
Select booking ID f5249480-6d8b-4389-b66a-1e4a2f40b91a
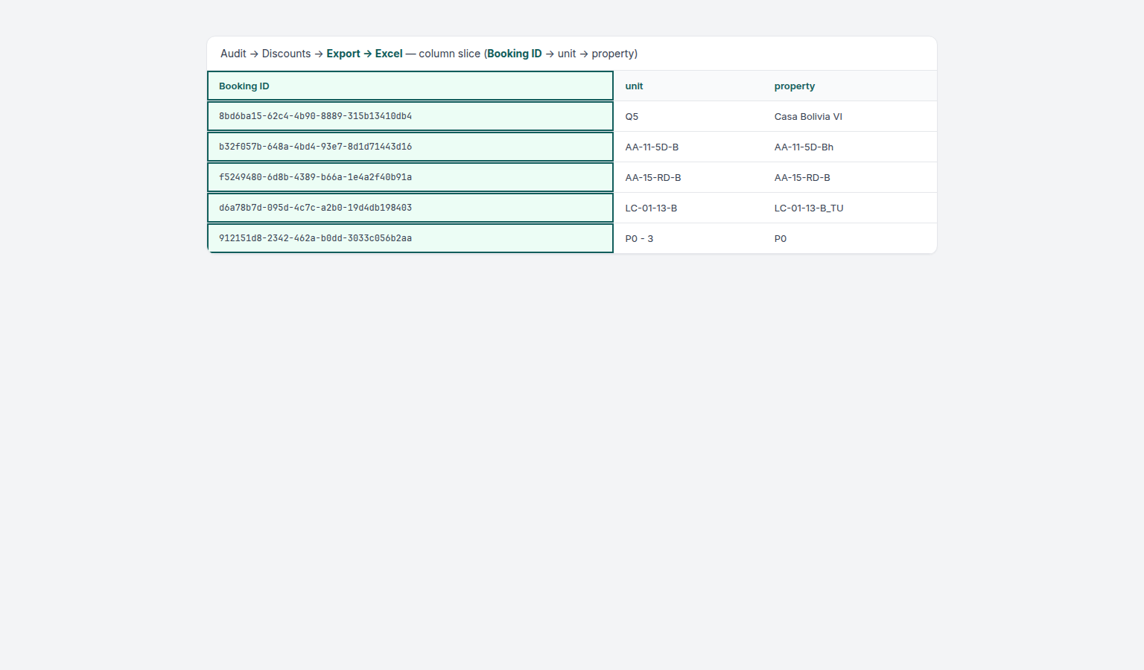point(410,177)
